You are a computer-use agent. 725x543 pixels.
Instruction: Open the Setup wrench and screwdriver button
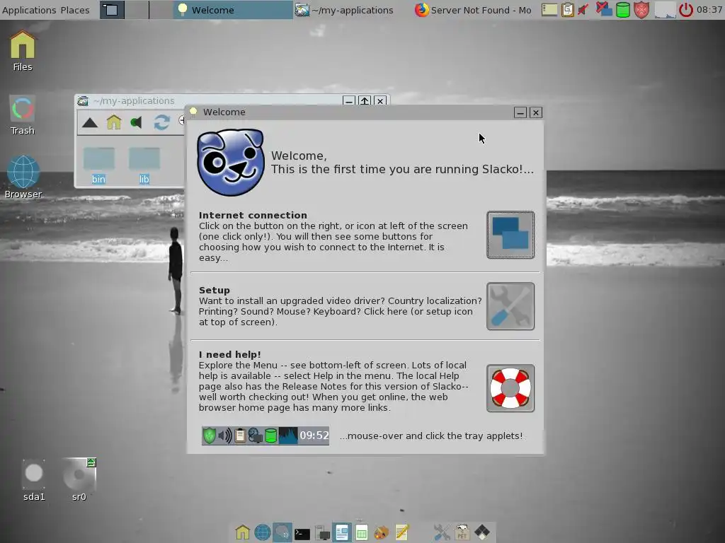pos(510,307)
